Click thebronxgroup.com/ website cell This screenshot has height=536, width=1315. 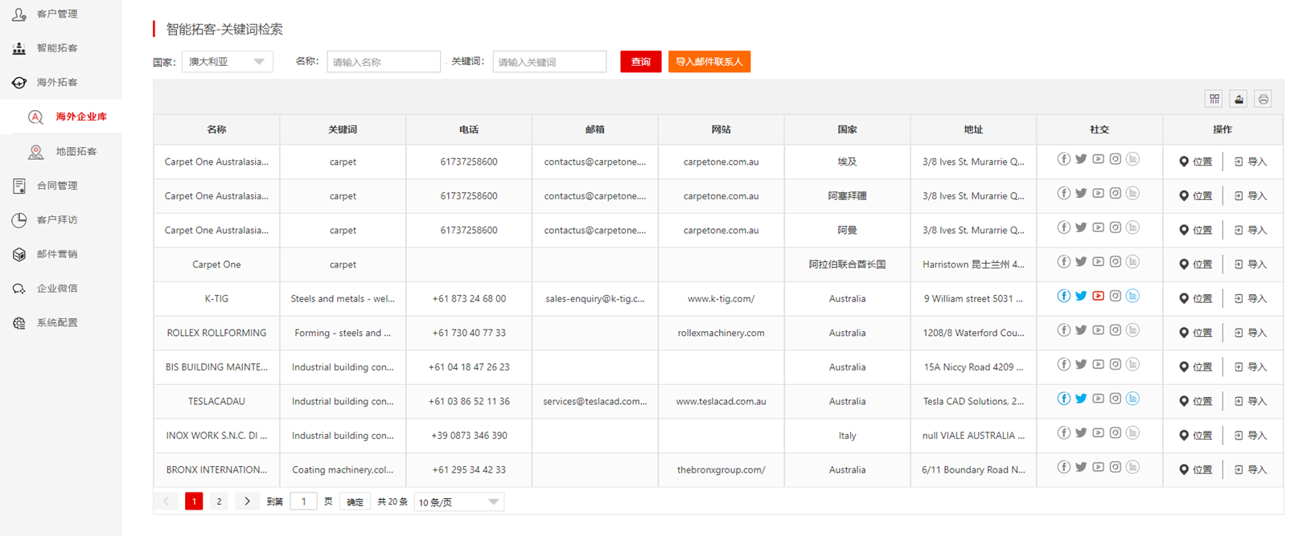[x=721, y=470]
